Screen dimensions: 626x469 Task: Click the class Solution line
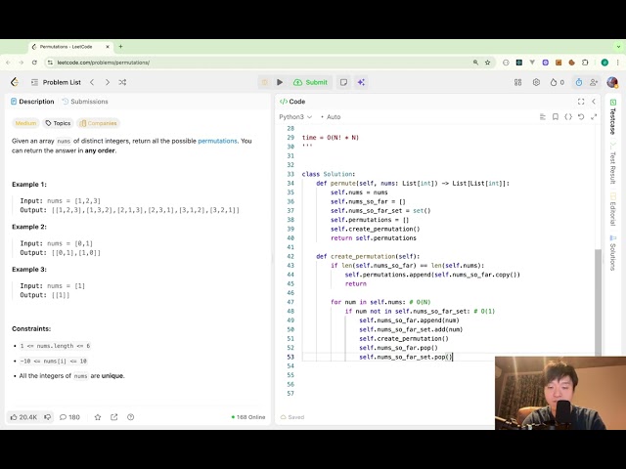click(329, 174)
